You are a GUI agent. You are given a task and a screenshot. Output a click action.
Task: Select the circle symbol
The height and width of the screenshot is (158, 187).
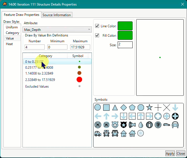tap(98, 107)
